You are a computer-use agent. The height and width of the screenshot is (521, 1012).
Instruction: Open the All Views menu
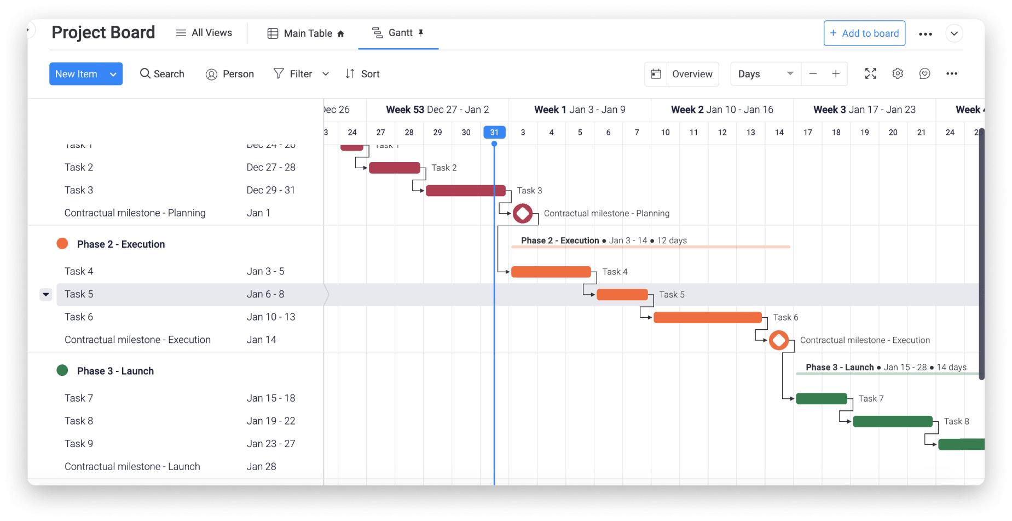(x=204, y=32)
